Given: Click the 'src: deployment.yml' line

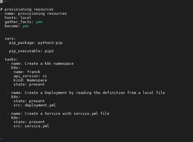Looking at the screenshot, I should coord(34,105).
